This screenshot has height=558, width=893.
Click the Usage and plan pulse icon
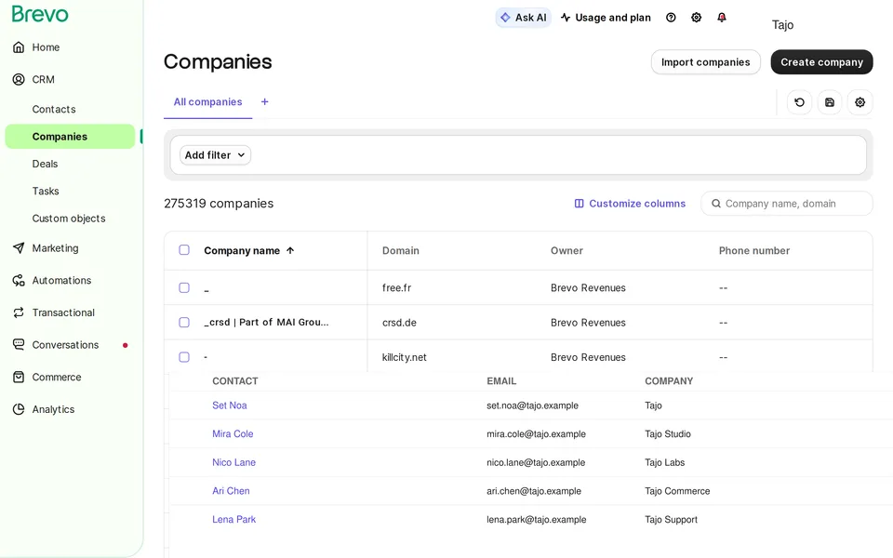(x=566, y=18)
